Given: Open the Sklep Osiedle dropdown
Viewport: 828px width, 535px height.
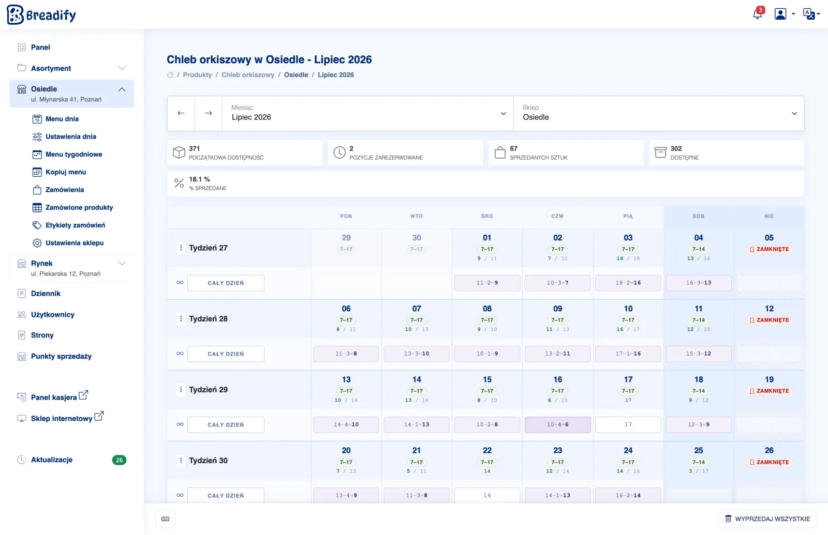Looking at the screenshot, I should click(659, 113).
